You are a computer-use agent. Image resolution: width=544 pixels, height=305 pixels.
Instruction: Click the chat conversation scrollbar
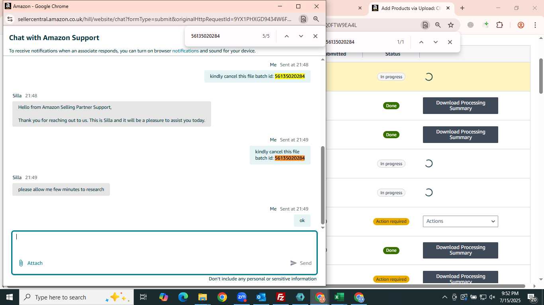point(323,185)
